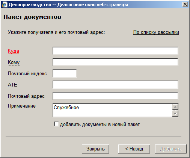Image resolution: width=190 pixels, height=158 pixels.
Task: Click the Примечание text area with Служебное
Action: [x=113, y=110]
